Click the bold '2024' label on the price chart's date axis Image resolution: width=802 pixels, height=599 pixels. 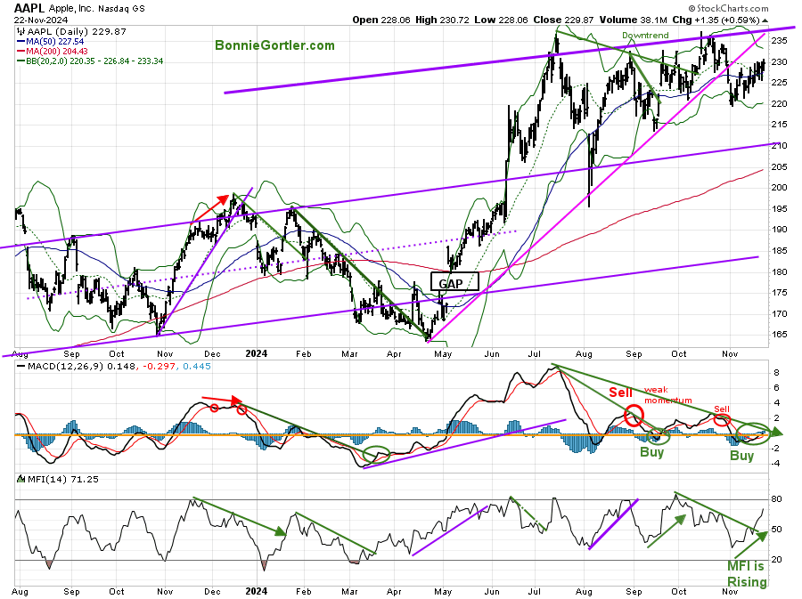(257, 353)
